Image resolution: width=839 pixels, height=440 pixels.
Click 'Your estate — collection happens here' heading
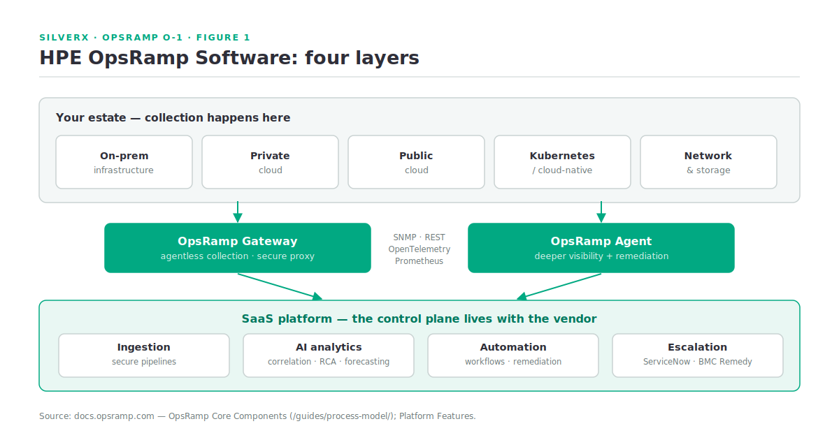click(x=173, y=117)
